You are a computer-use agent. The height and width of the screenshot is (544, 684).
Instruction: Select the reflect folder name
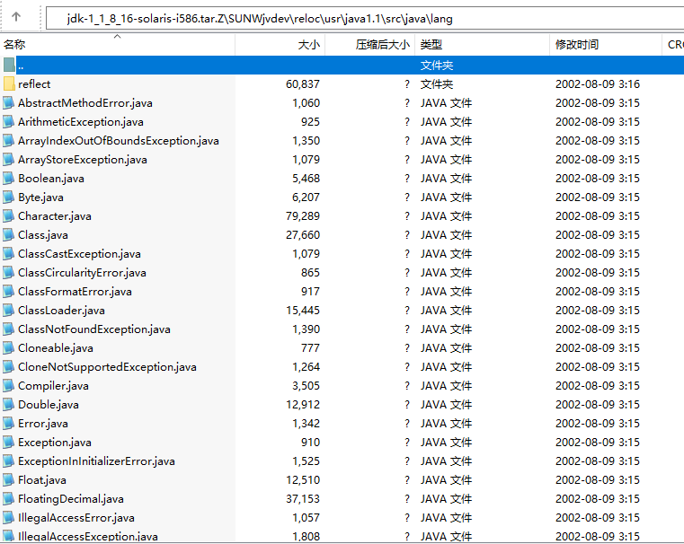[34, 84]
